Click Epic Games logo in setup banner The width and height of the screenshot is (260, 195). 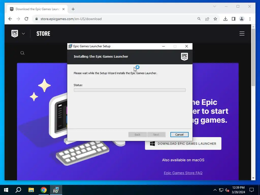pos(184,57)
